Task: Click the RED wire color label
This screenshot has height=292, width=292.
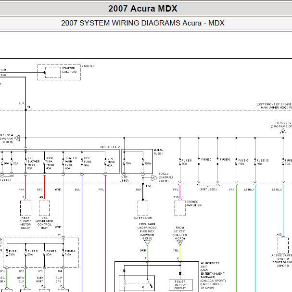Action: (39, 190)
